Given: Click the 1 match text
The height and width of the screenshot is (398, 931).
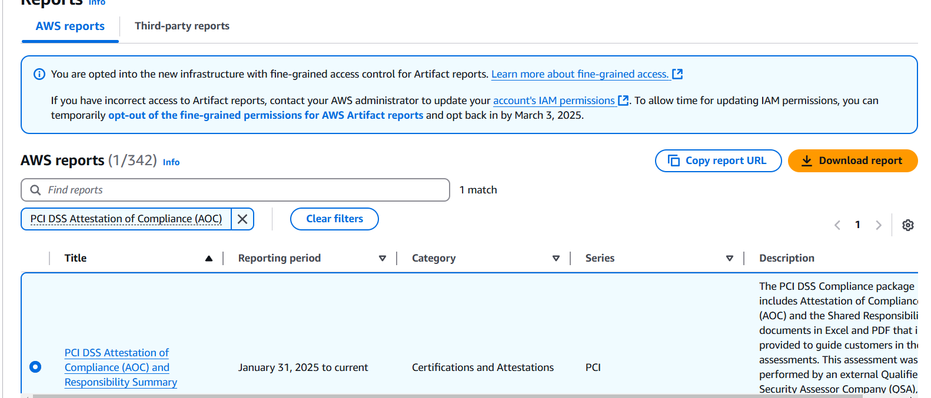Looking at the screenshot, I should pyautogui.click(x=478, y=190).
